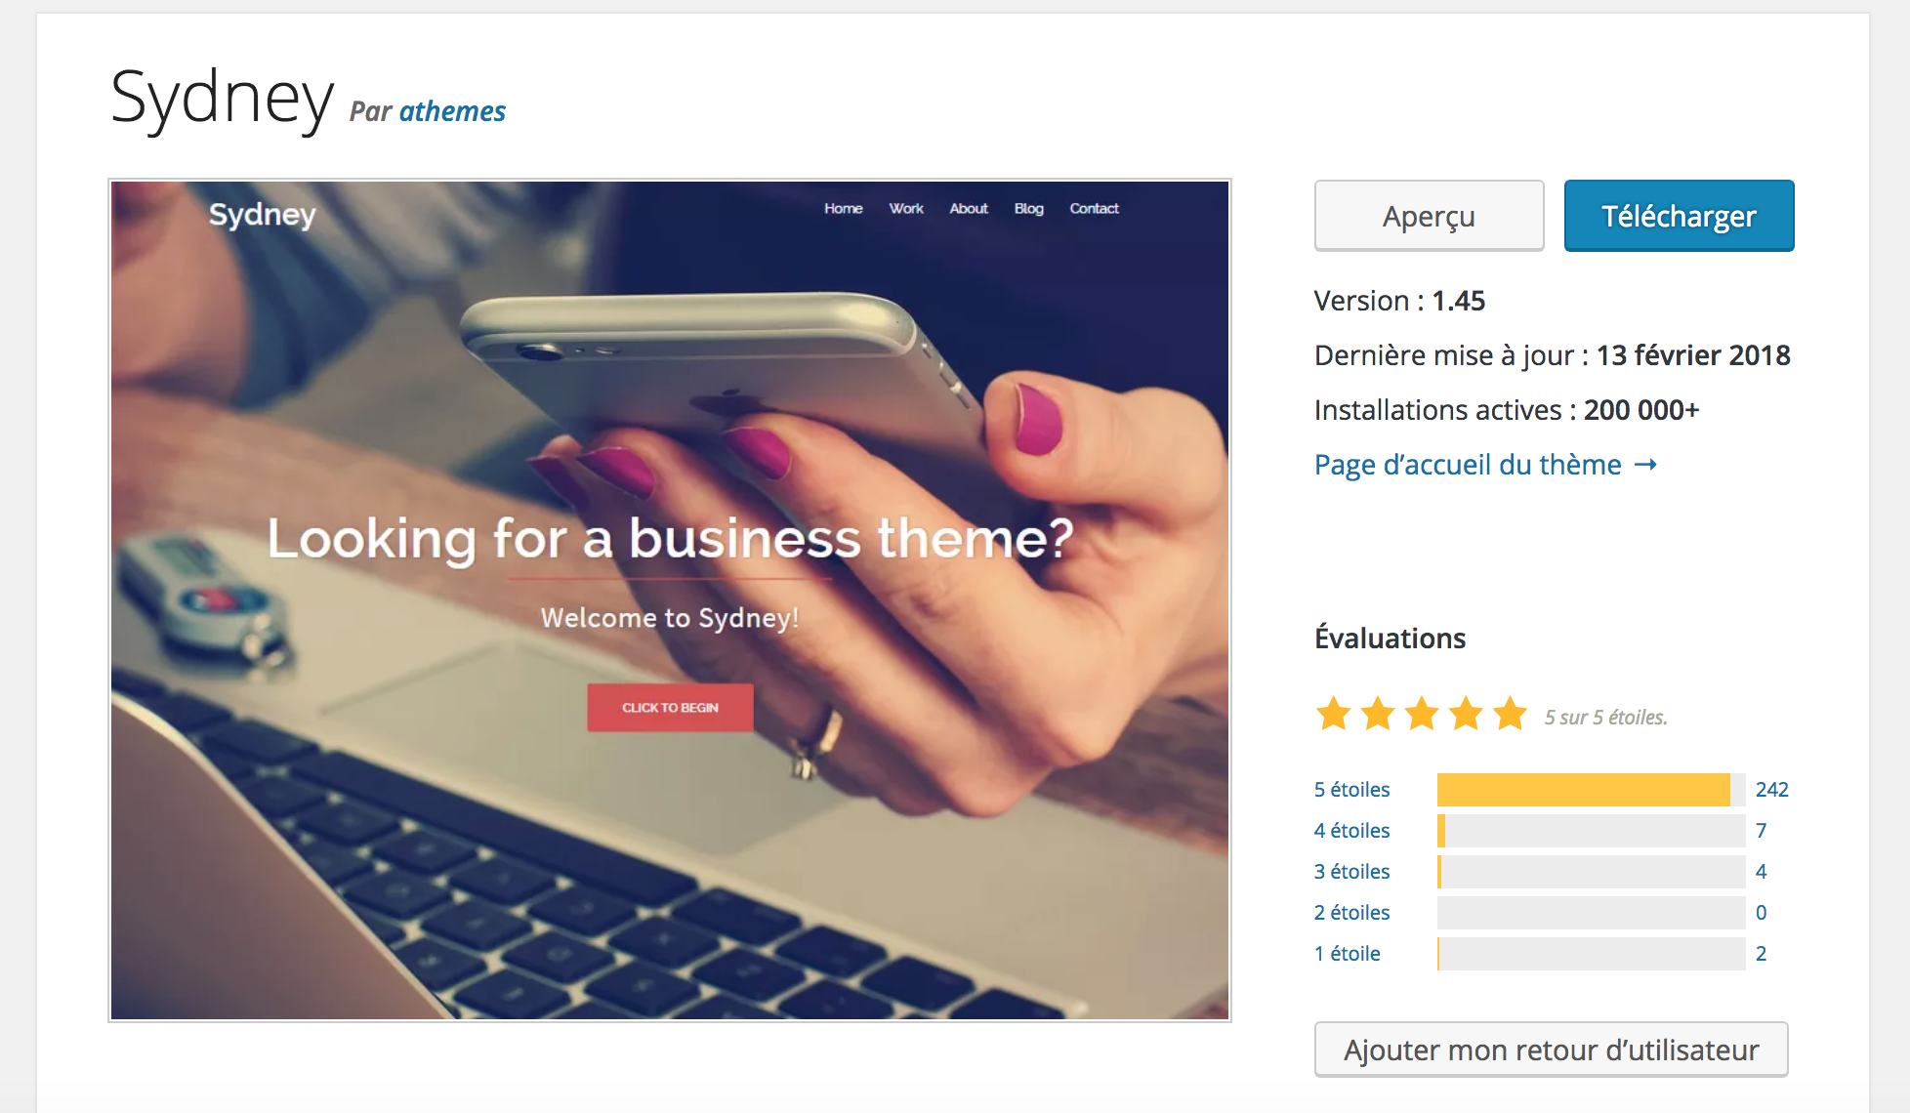The width and height of the screenshot is (1910, 1113).
Task: Click the 5 étoiles yellow rating bar
Action: click(x=1591, y=789)
